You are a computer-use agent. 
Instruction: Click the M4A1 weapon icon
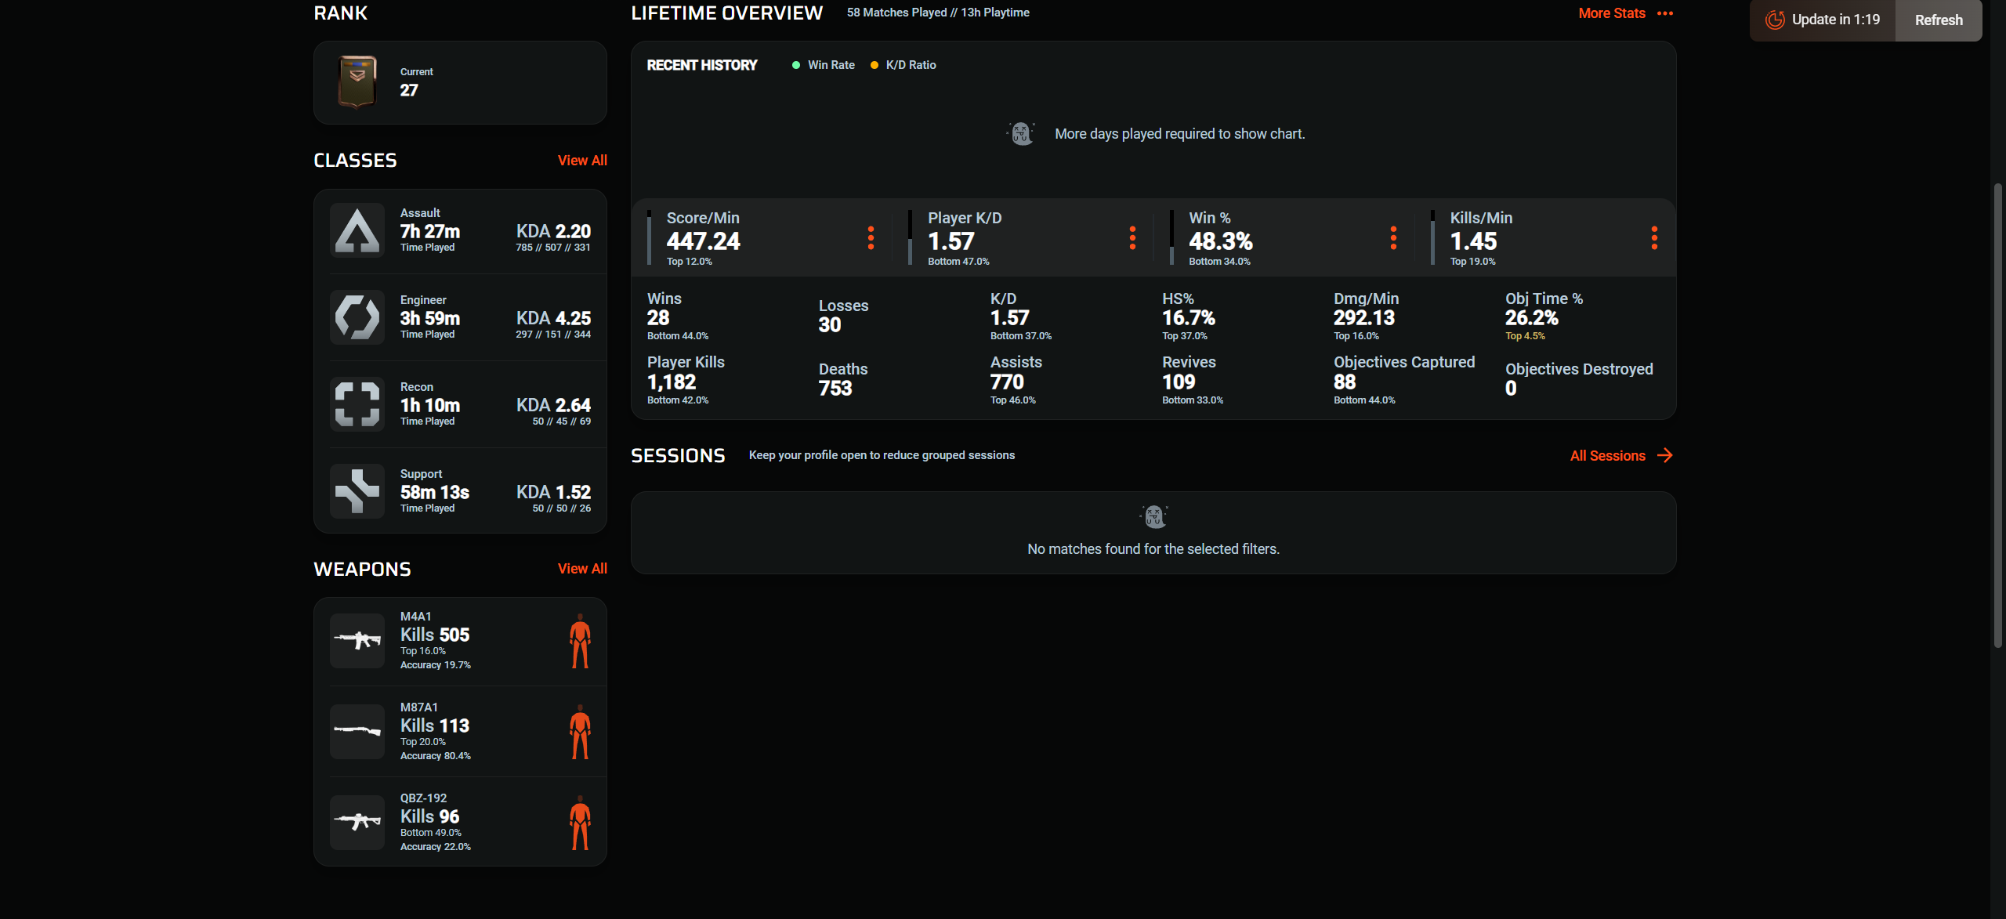pyautogui.click(x=357, y=640)
